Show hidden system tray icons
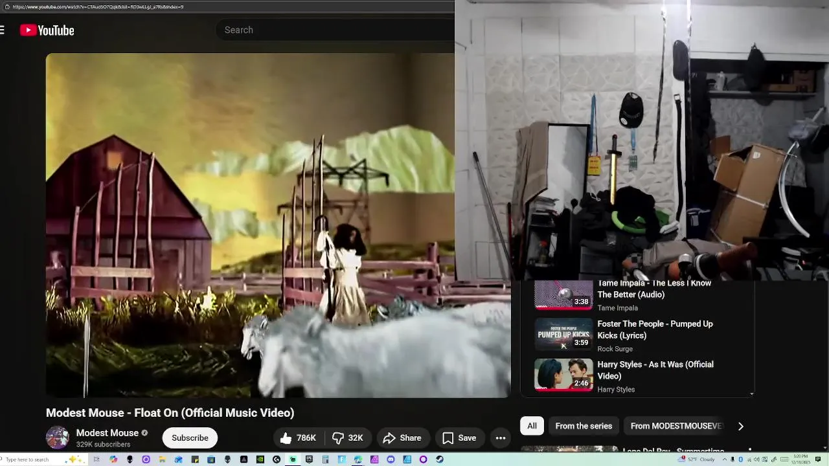Image resolution: width=829 pixels, height=466 pixels. pyautogui.click(x=725, y=460)
